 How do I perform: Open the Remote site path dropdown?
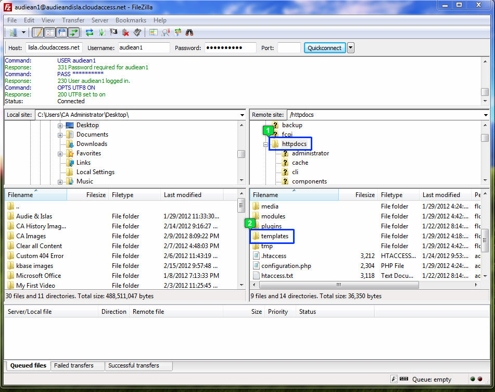pos(486,115)
